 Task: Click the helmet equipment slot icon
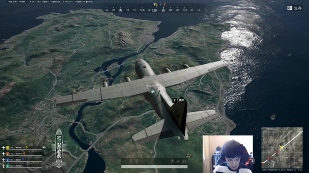pyautogui.click(x=130, y=161)
